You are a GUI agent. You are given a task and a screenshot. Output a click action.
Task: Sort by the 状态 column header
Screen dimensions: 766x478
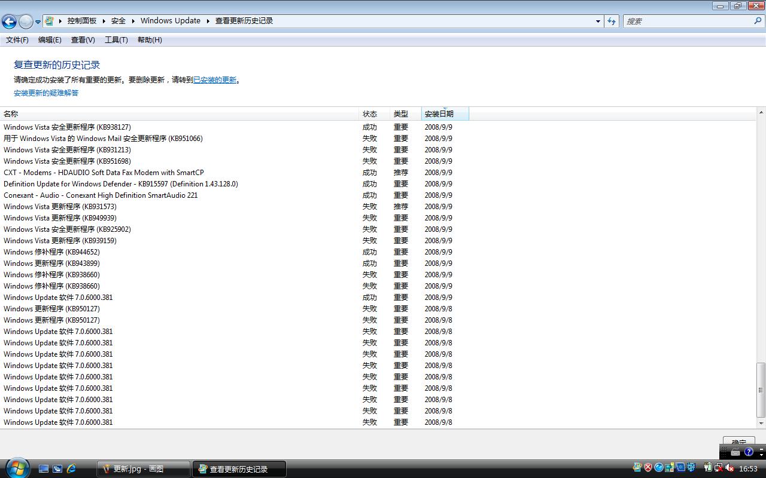pos(375,114)
